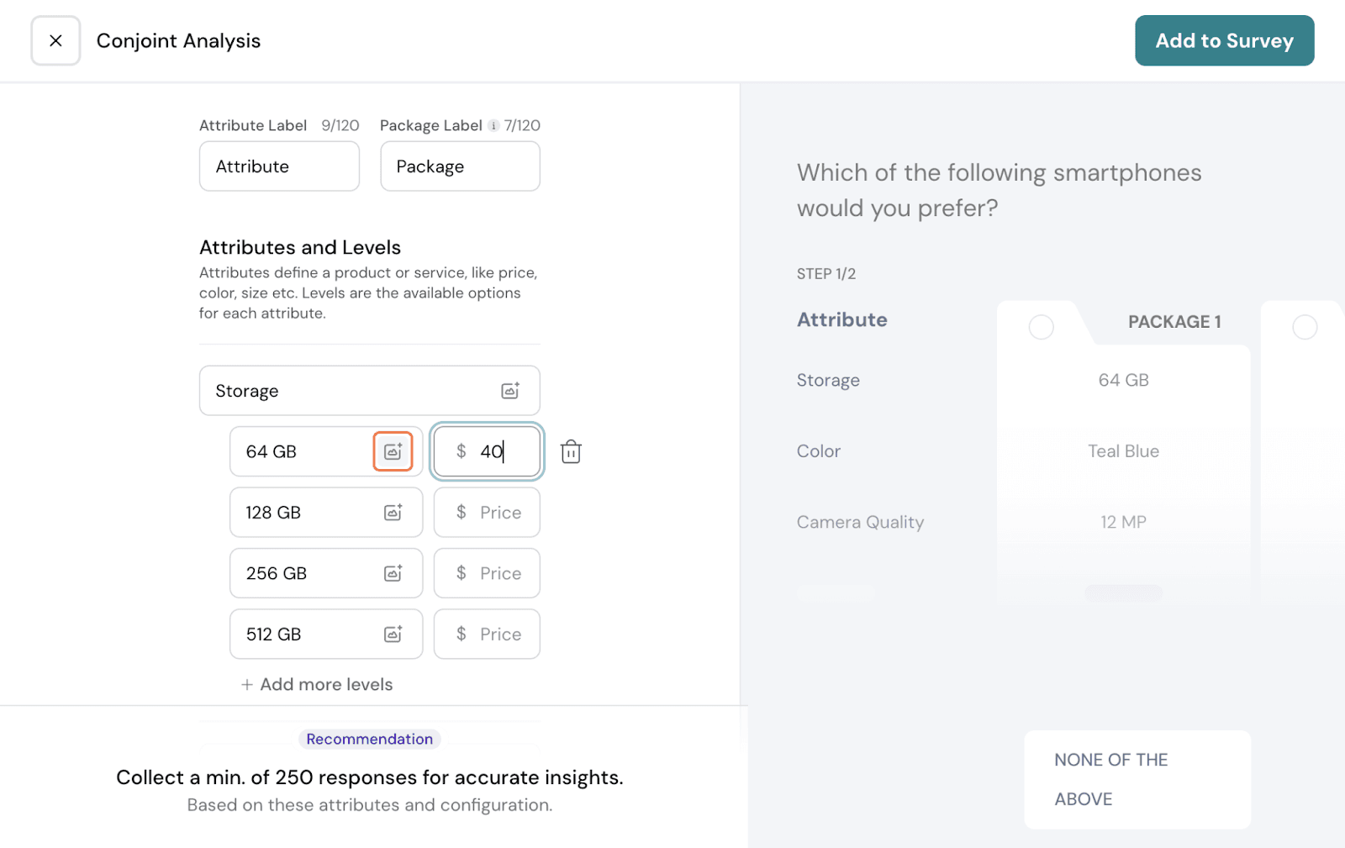Image resolution: width=1345 pixels, height=848 pixels.
Task: Edit the Package Label text field
Action: [x=460, y=166]
